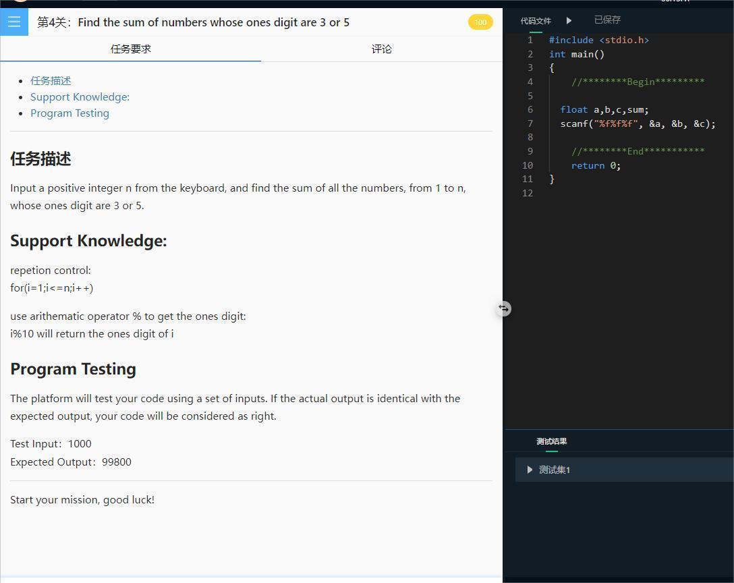Click empty line 8 in editor
734x583 pixels.
[x=637, y=137]
